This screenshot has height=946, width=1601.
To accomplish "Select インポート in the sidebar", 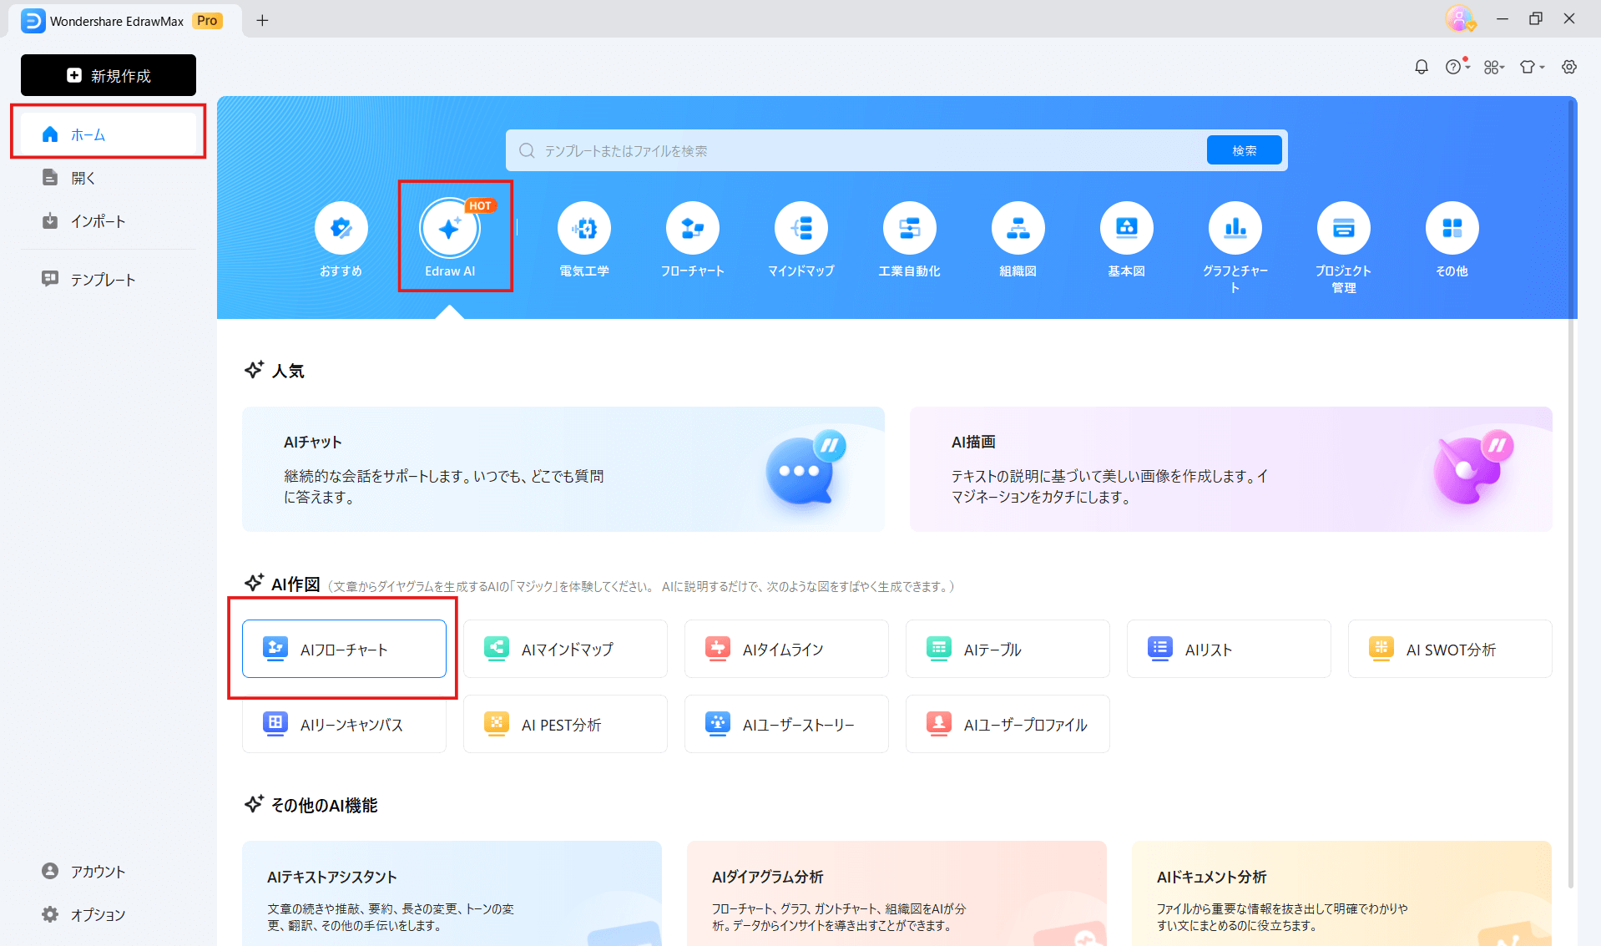I will tap(109, 221).
